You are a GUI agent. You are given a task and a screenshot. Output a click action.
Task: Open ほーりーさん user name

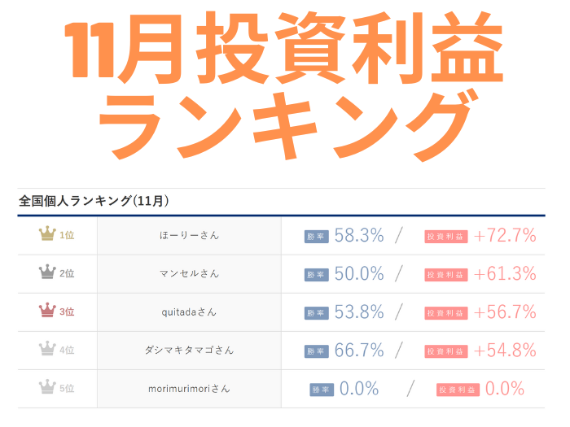click(x=189, y=235)
